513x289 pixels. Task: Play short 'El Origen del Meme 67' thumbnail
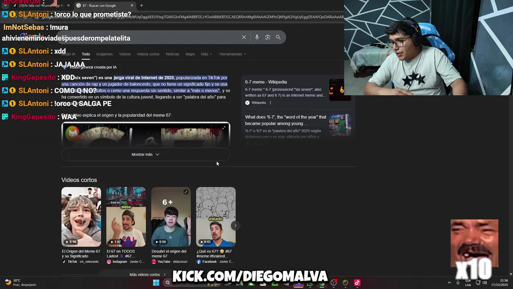81,217
